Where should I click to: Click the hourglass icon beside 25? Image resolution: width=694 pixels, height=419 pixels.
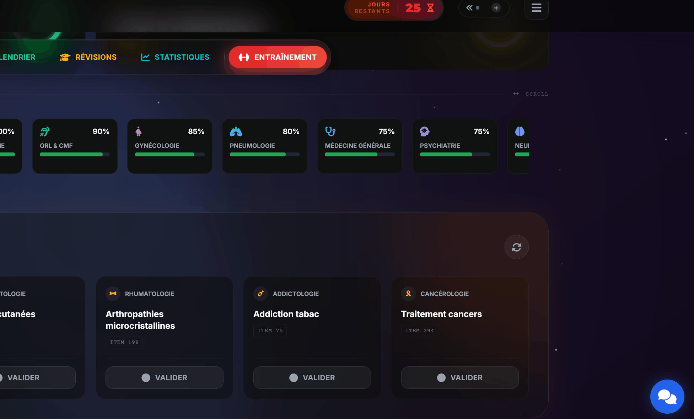tap(430, 8)
